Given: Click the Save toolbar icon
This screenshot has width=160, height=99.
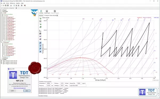Looking at the screenshot, I should (6, 6).
